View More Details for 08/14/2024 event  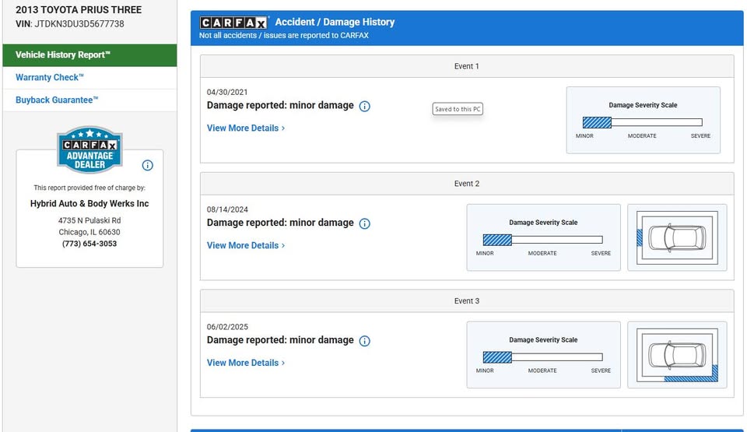pyautogui.click(x=246, y=245)
